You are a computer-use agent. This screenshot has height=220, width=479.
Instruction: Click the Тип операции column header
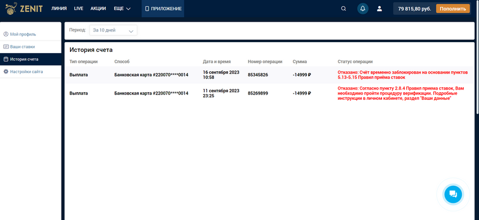[84, 62]
